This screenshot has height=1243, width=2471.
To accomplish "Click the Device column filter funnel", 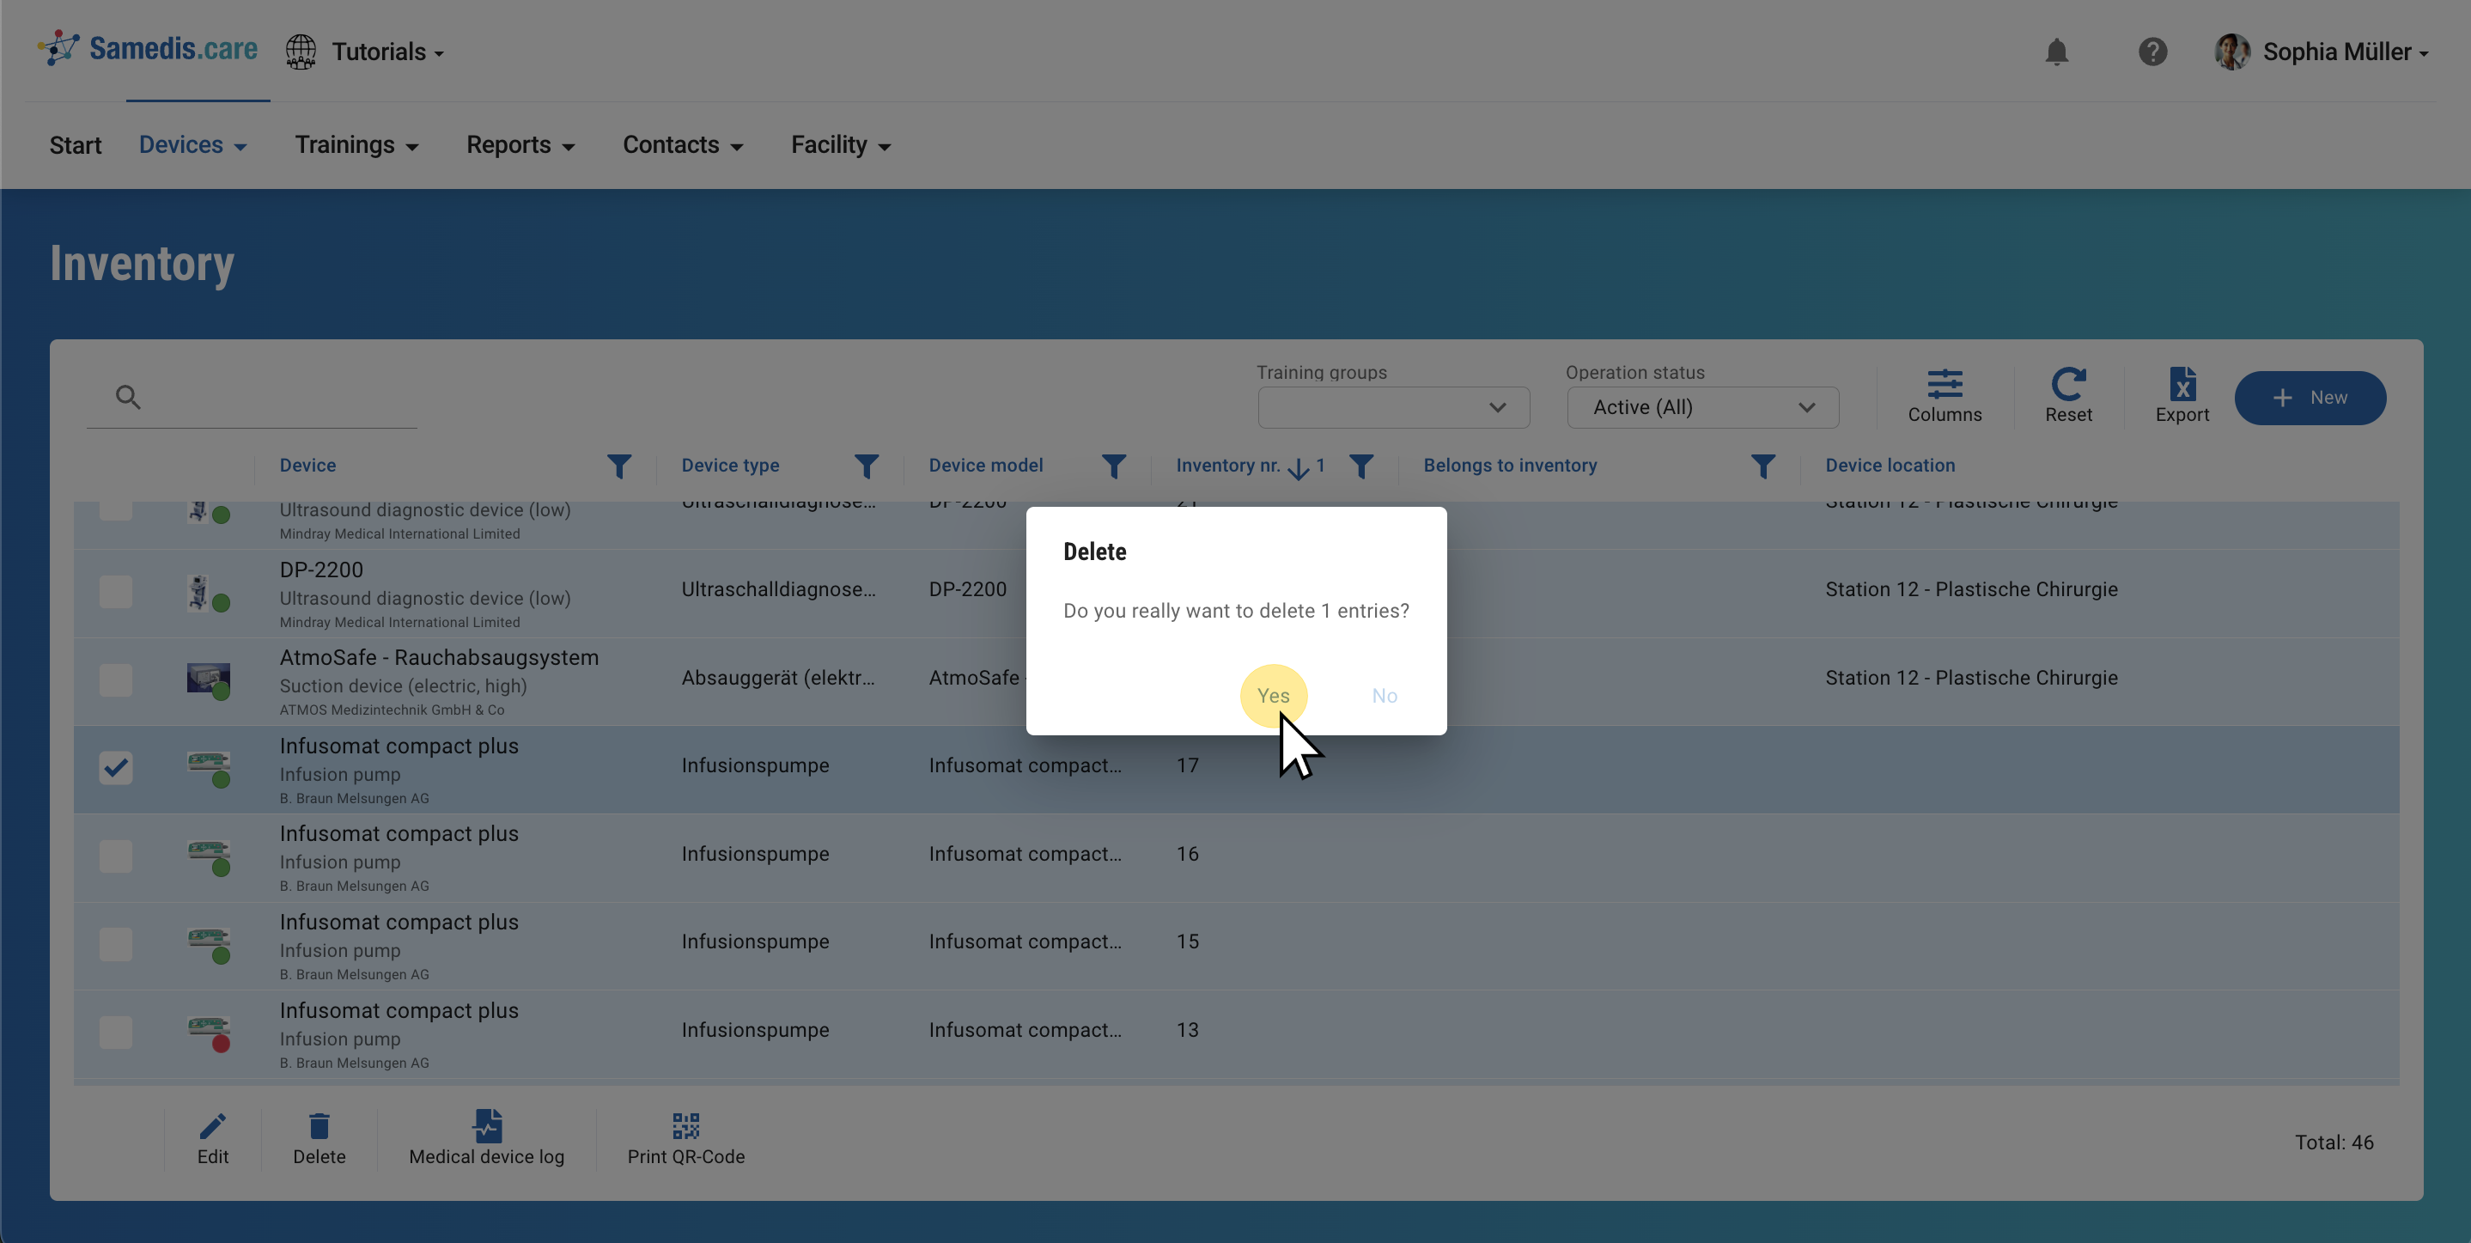I will [618, 466].
